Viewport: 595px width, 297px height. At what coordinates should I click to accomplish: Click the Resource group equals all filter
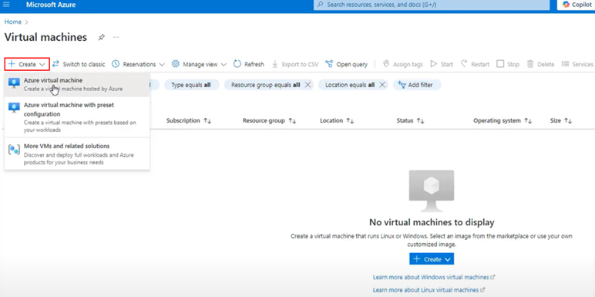[269, 85]
